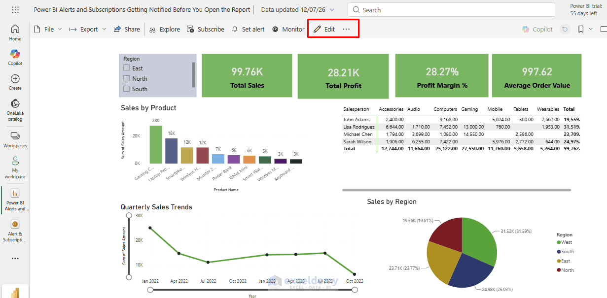The width and height of the screenshot is (607, 298).
Task: Click the Gaming total 27,550.00 cell
Action: click(x=472, y=148)
